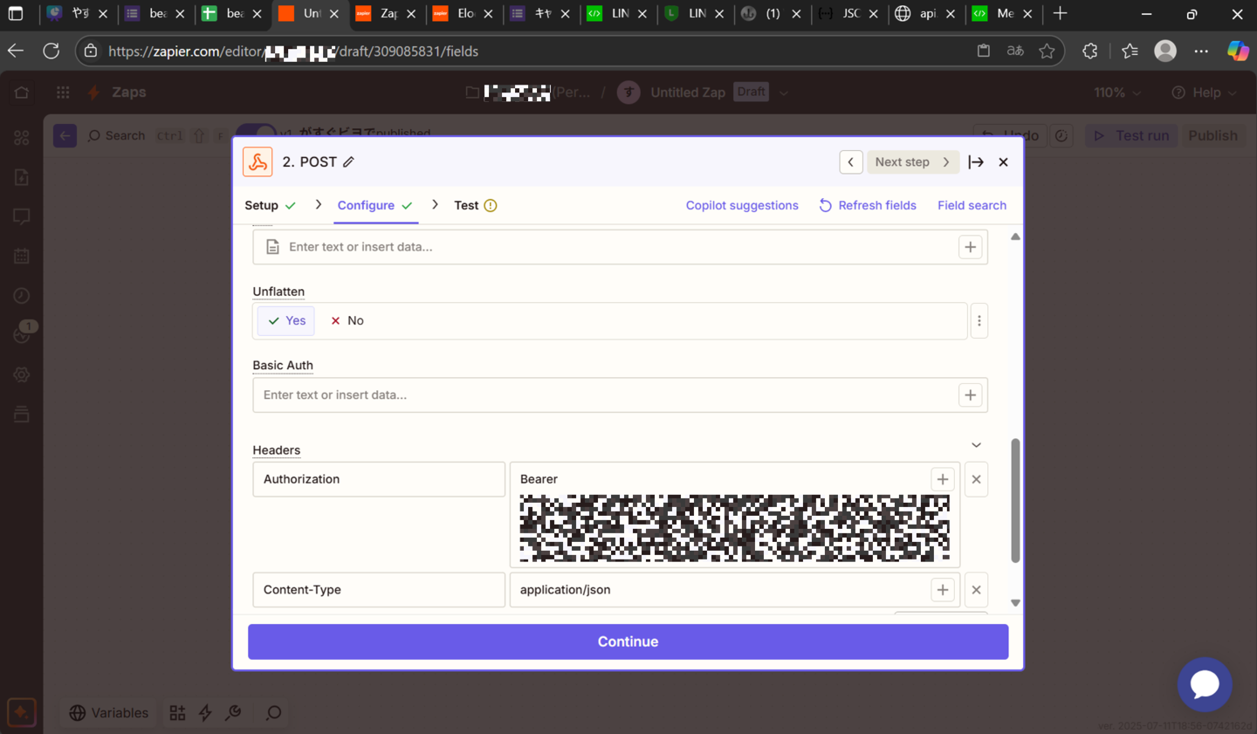Screen dimensions: 1257x734
Task: Click the rename pencil icon beside POST
Action: [348, 162]
